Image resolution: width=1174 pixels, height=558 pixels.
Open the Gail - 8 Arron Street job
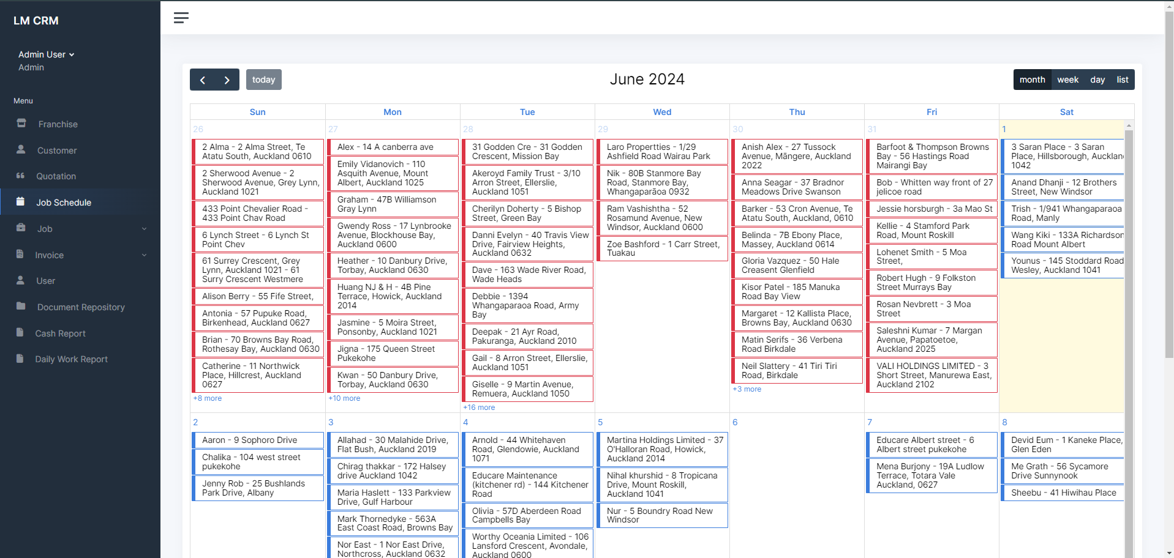[x=527, y=363]
